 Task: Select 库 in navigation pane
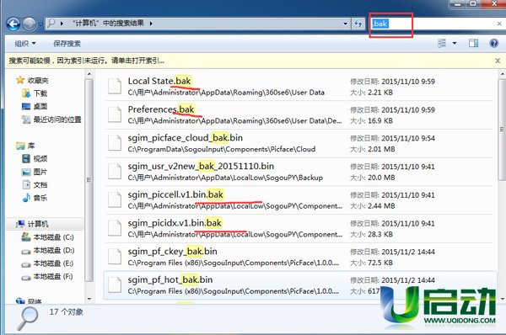point(25,146)
